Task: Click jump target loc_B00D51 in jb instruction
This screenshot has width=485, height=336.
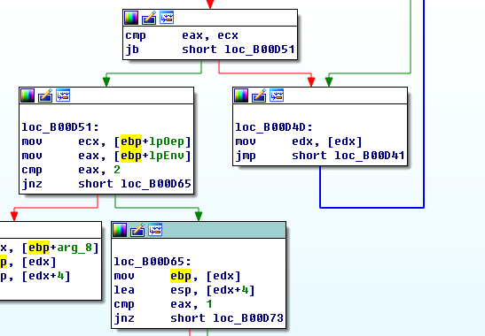Action: (260, 50)
